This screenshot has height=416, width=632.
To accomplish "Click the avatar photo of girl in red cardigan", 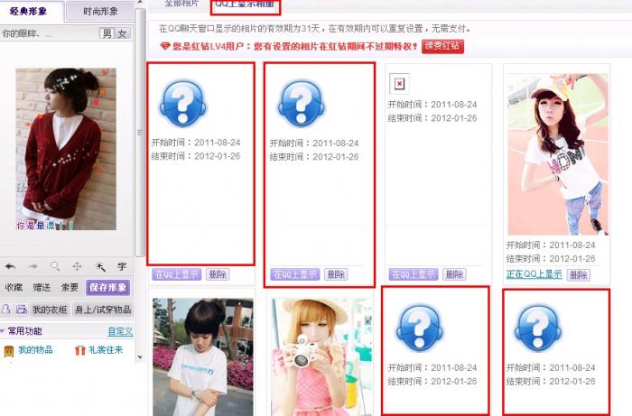I will [66, 149].
